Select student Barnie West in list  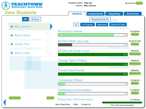(x=29, y=35)
